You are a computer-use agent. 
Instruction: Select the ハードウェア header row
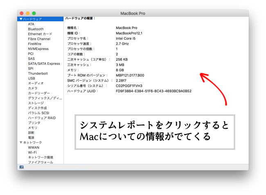point(41,19)
